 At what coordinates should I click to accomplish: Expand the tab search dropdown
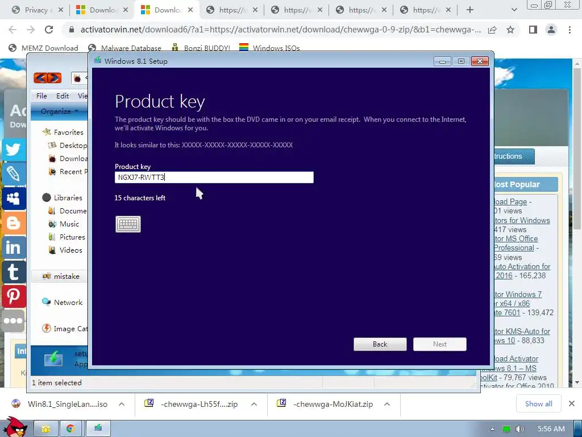[514, 10]
